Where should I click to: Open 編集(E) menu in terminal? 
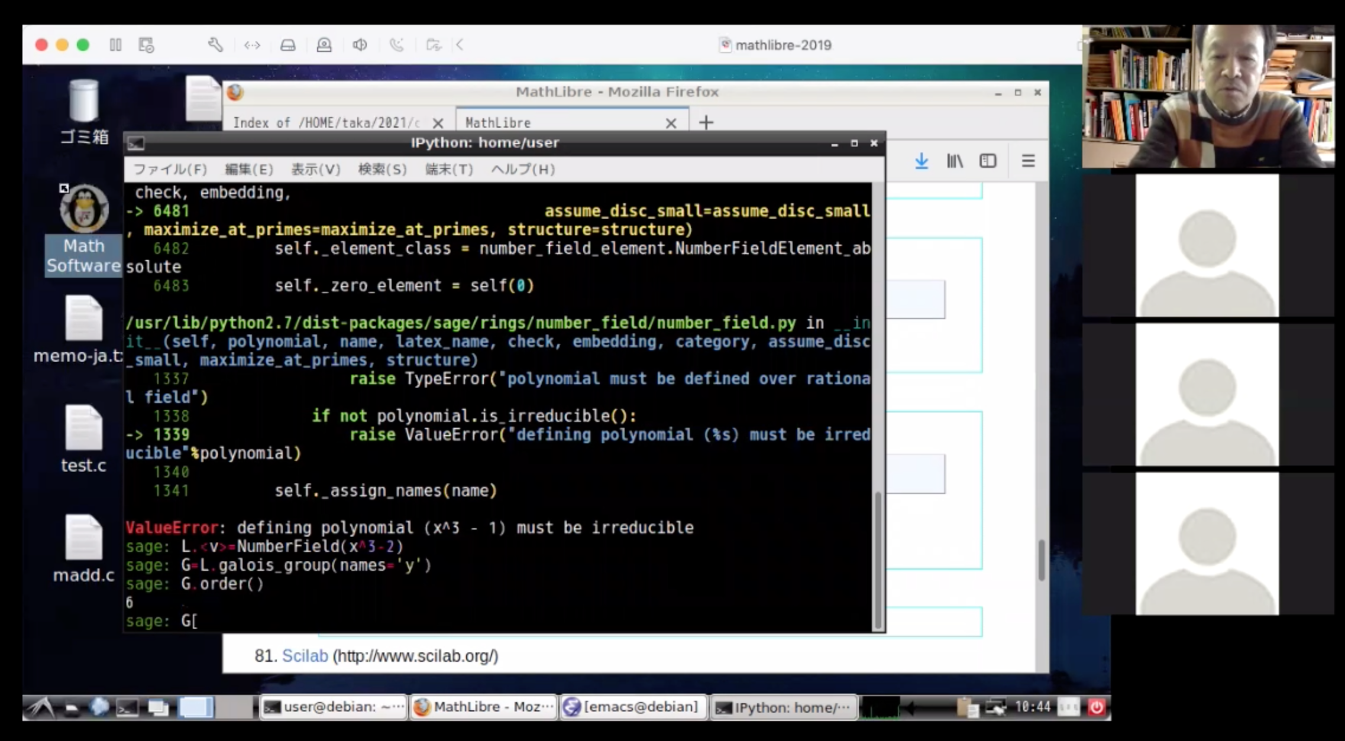coord(249,170)
